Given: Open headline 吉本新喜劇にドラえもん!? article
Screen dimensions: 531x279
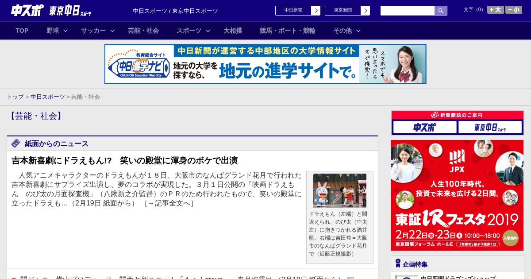Looking at the screenshot, I should (125, 160).
